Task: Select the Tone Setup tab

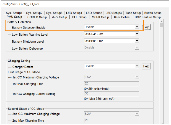Action: point(133,13)
